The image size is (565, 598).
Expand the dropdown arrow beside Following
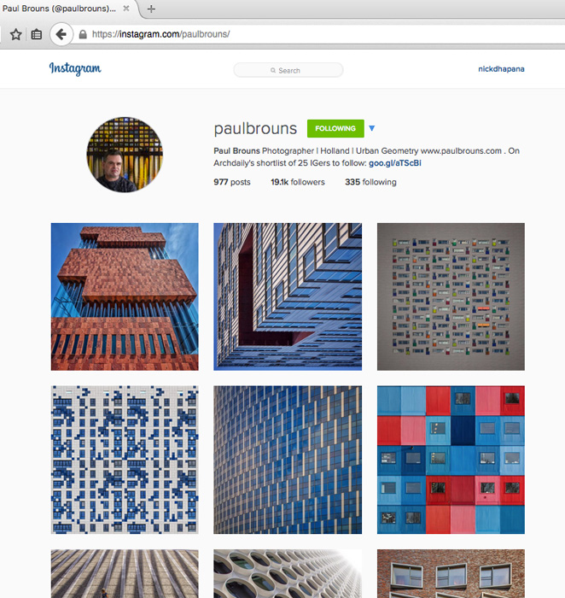click(x=372, y=128)
